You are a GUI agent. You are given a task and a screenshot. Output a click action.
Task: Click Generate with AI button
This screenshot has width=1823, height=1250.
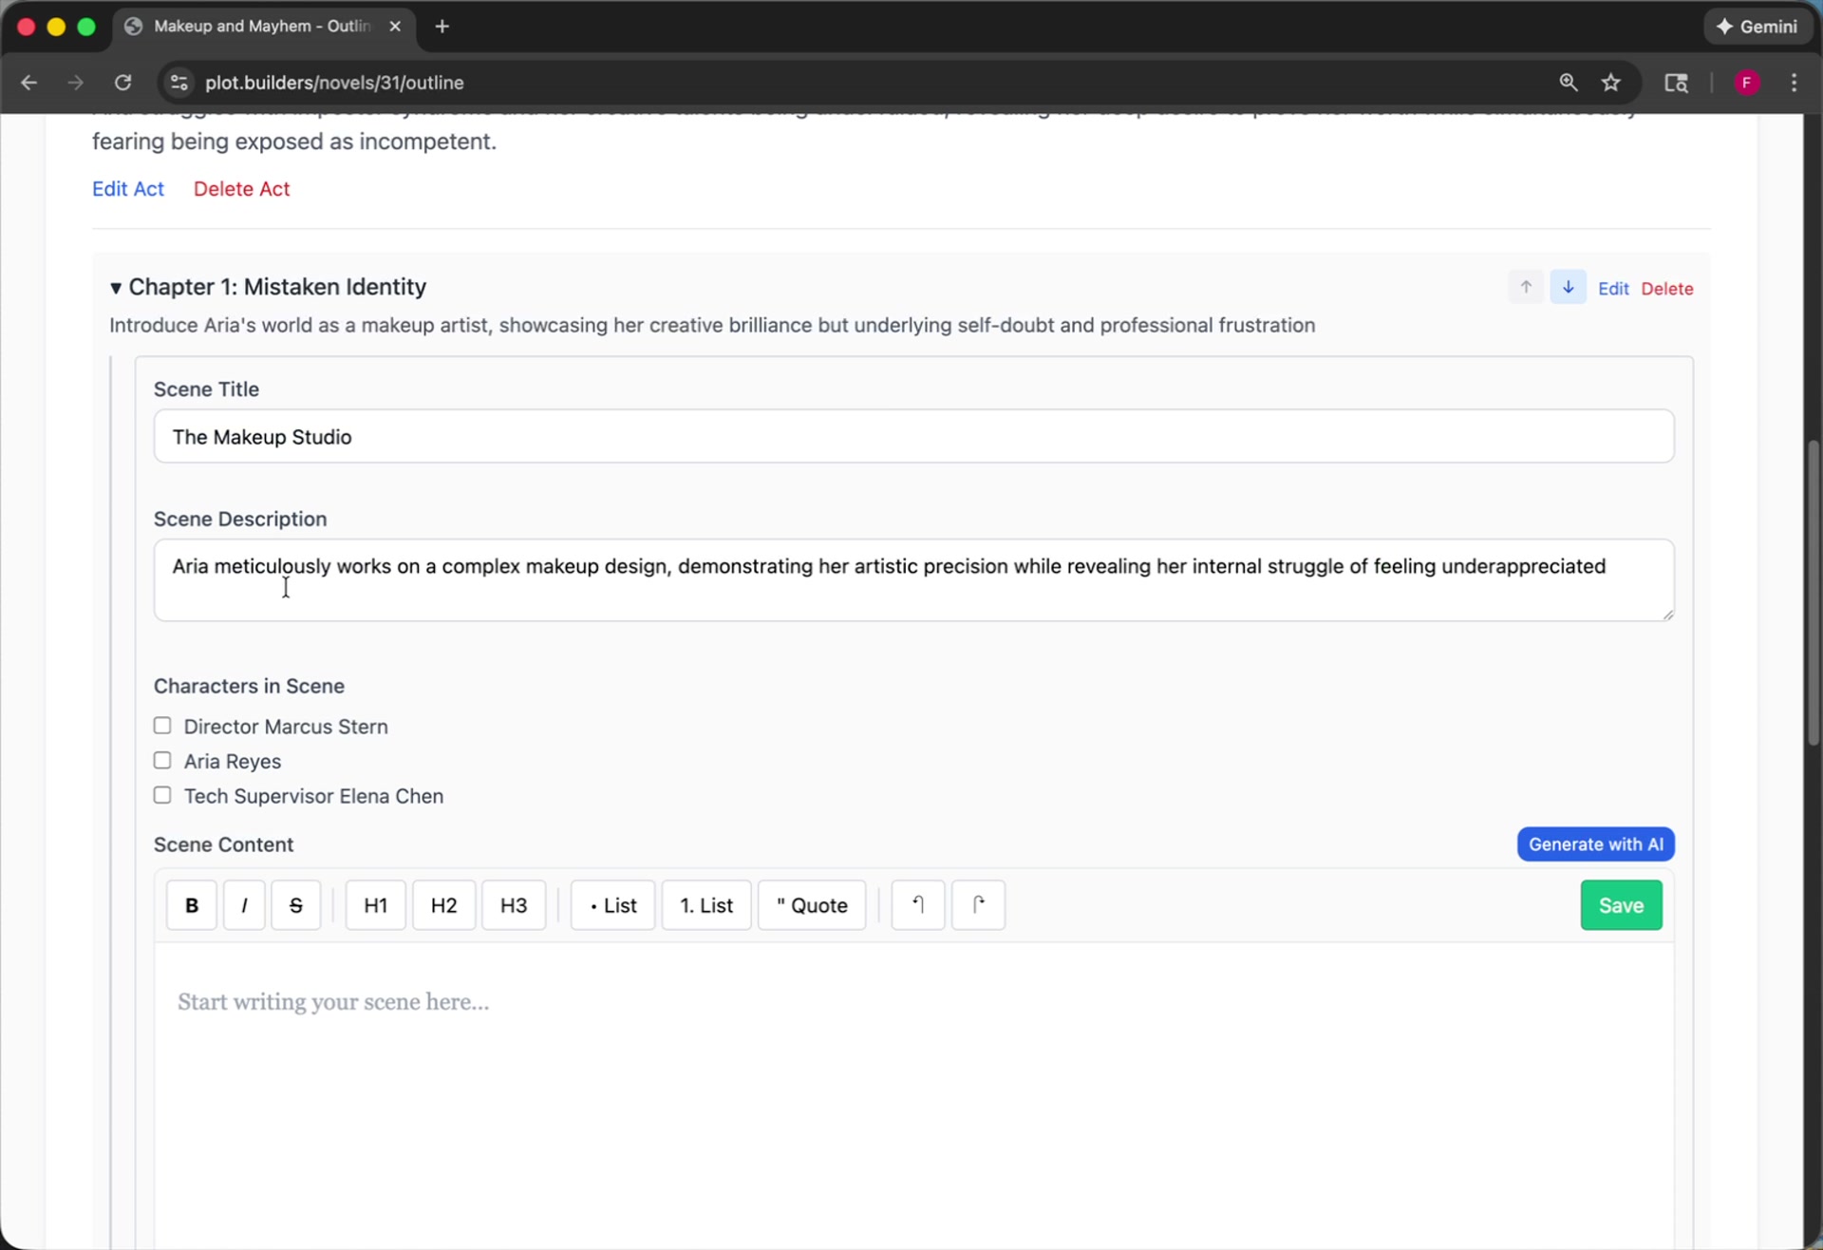click(1595, 844)
